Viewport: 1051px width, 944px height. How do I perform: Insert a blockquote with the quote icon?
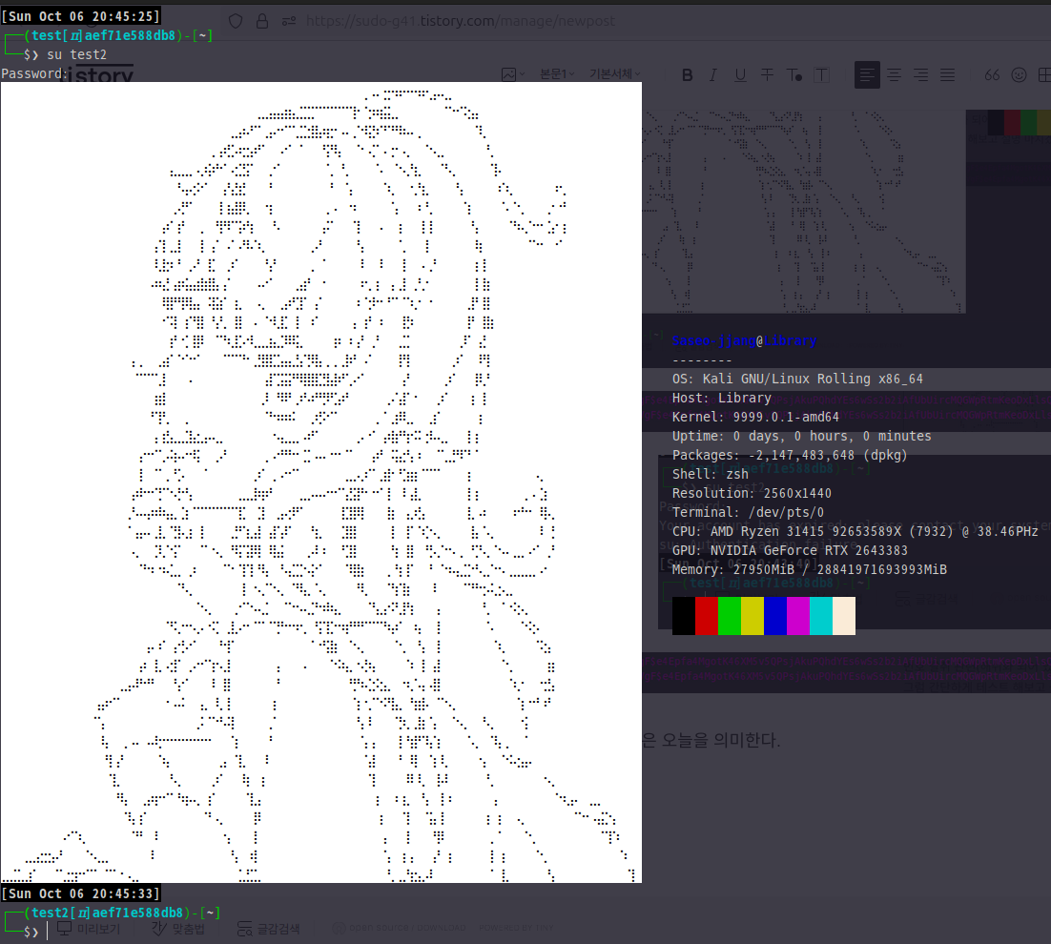coord(992,75)
